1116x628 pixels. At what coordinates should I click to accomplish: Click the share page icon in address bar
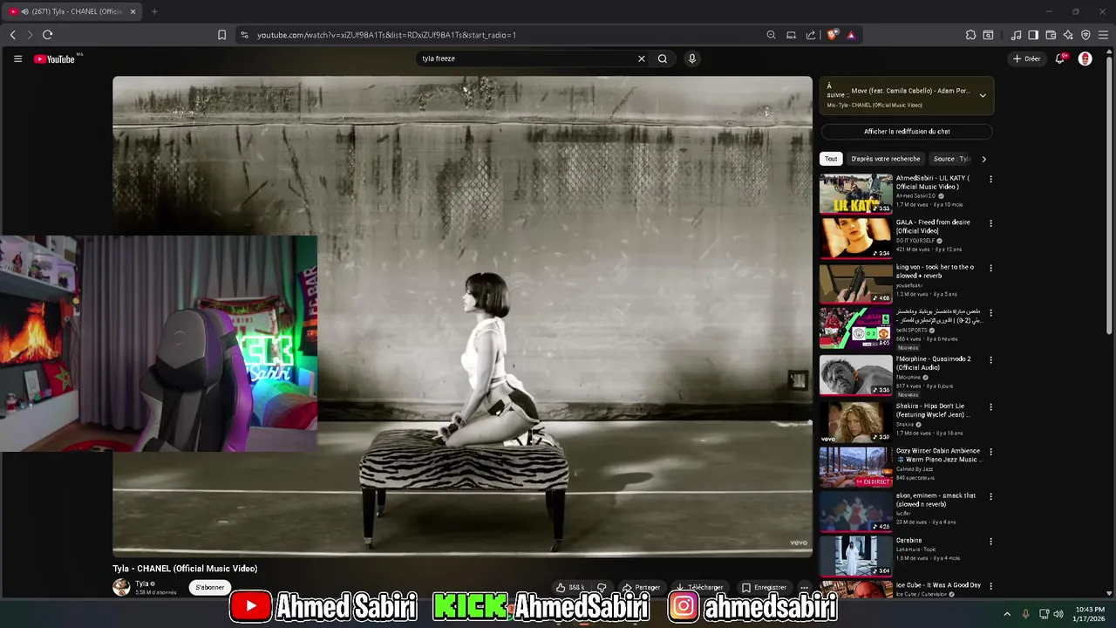coord(811,35)
